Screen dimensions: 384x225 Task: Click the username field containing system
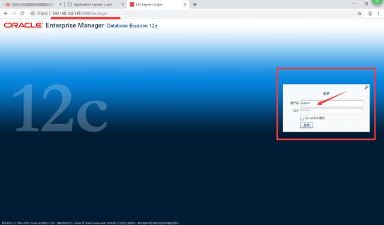pyautogui.click(x=332, y=103)
